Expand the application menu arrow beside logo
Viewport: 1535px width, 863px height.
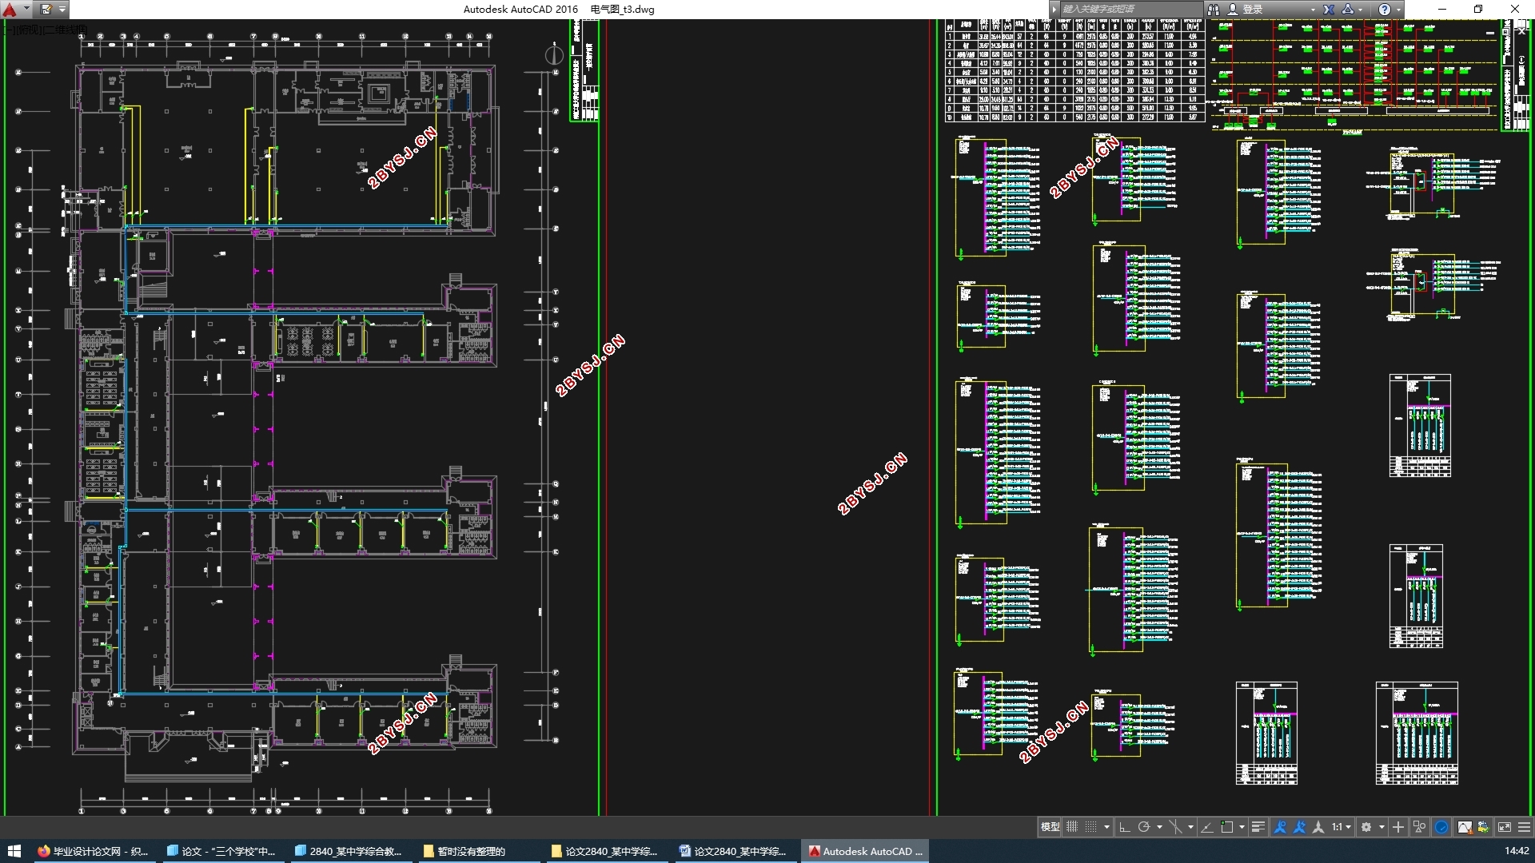click(26, 10)
